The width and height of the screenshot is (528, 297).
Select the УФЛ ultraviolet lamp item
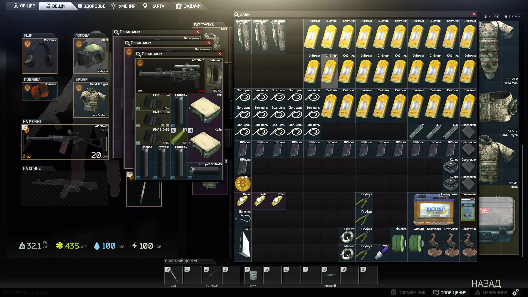pyautogui.click(x=382, y=253)
